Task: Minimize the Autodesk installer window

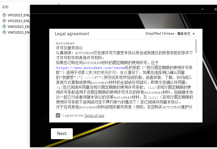Action: (202, 9)
